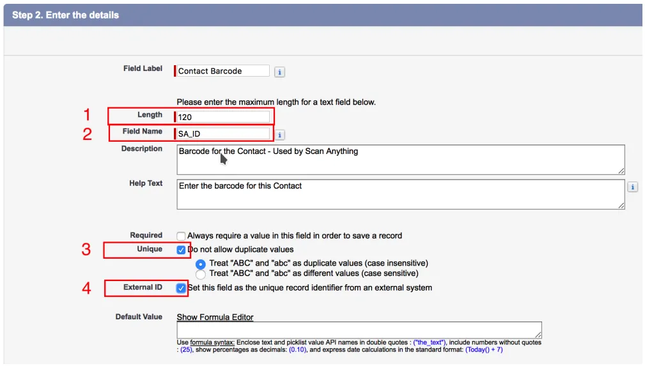Select the (0.10) decimal example text

[297, 349]
